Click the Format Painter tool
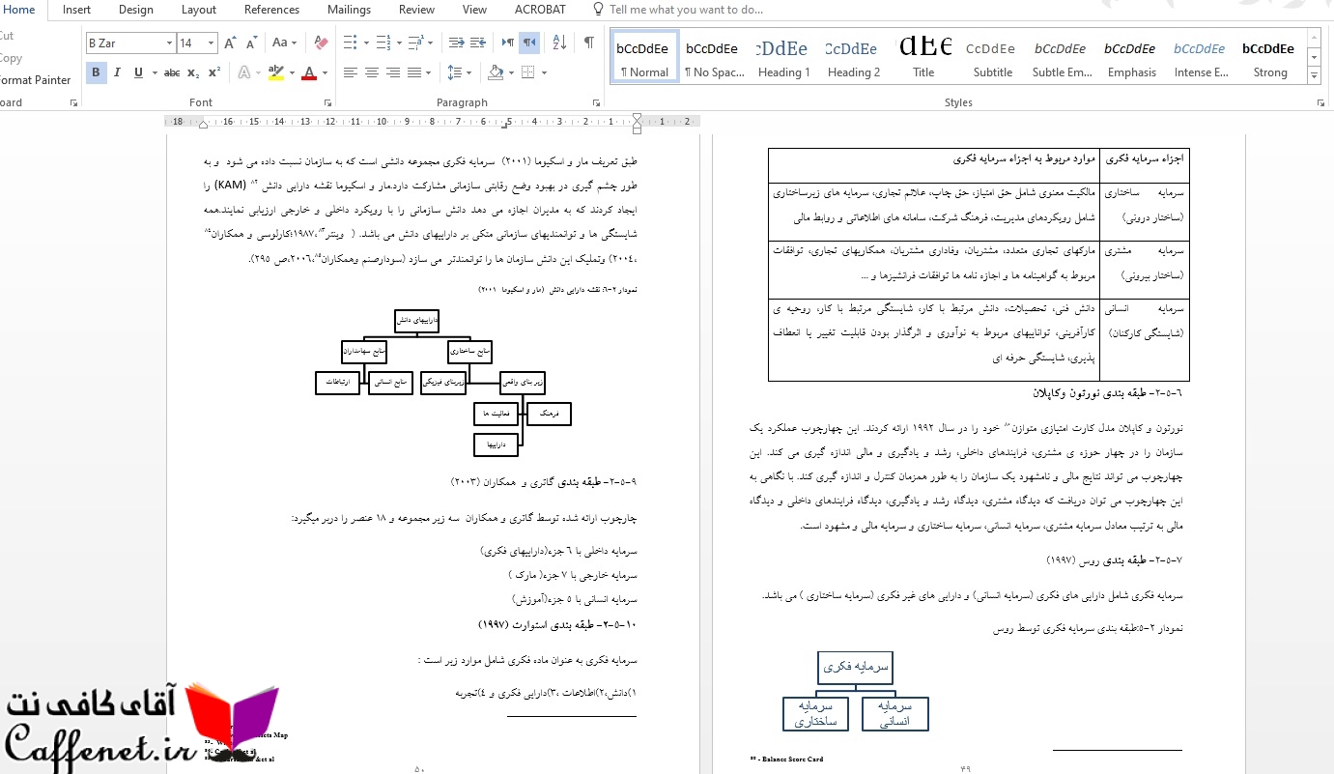This screenshot has height=774, width=1334. pyautogui.click(x=36, y=80)
